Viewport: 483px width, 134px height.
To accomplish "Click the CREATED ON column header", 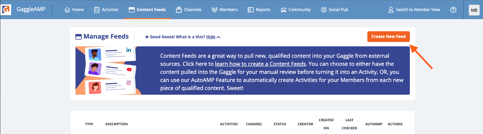I will [x=326, y=124].
